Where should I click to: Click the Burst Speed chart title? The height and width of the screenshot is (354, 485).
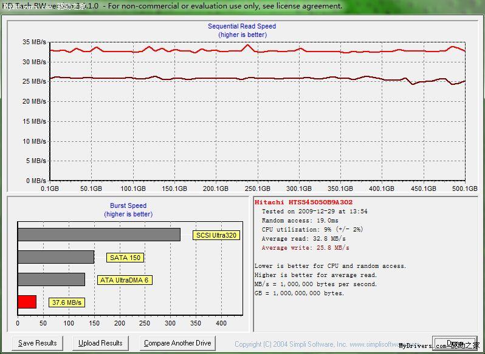point(128,205)
